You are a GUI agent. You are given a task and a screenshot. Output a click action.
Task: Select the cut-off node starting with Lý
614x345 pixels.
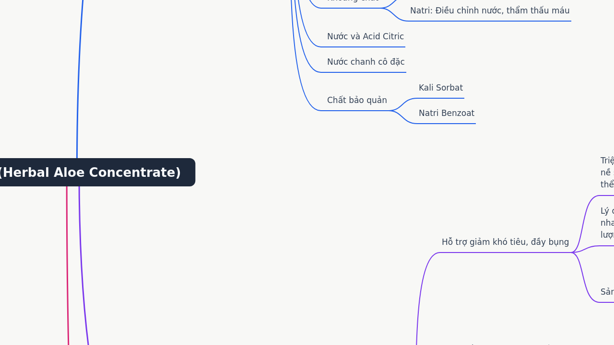[x=607, y=223]
